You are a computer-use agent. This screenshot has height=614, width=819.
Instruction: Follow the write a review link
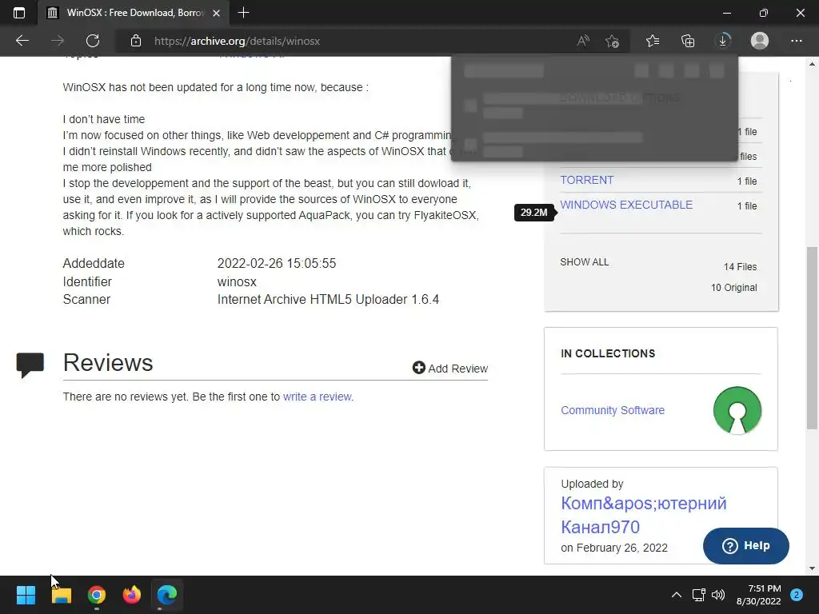click(x=317, y=397)
